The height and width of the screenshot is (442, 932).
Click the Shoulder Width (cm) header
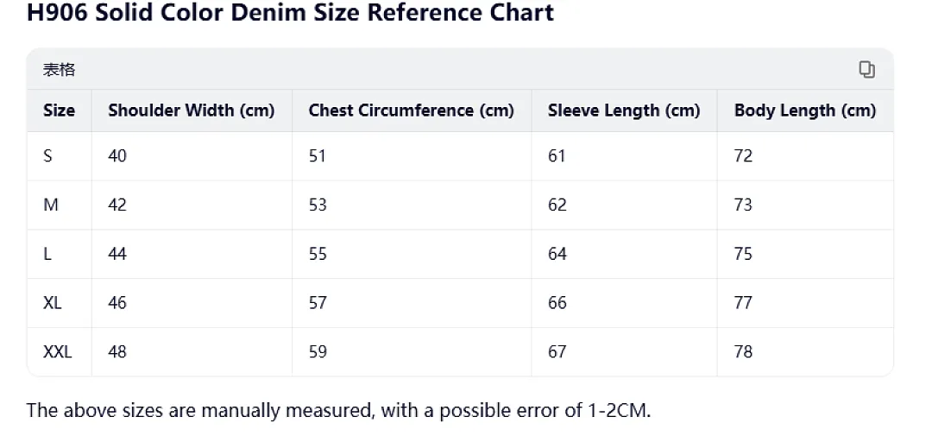click(192, 110)
